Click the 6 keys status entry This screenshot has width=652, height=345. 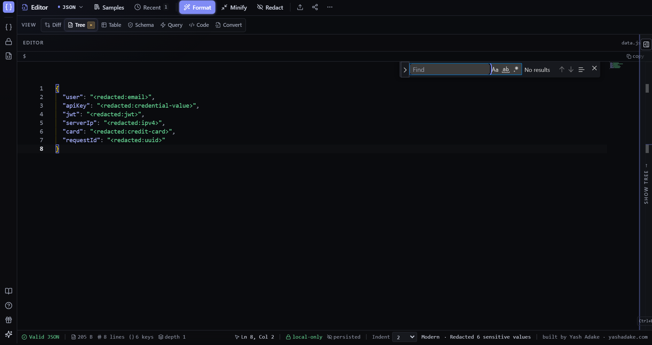tap(141, 337)
